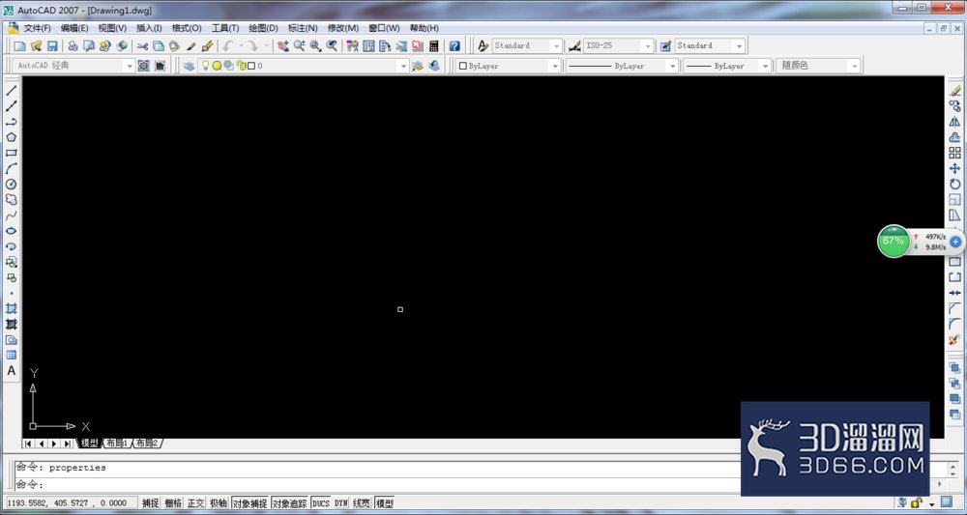Open the ByLayer lineweight dropdown
The image size is (967, 515).
click(x=765, y=66)
